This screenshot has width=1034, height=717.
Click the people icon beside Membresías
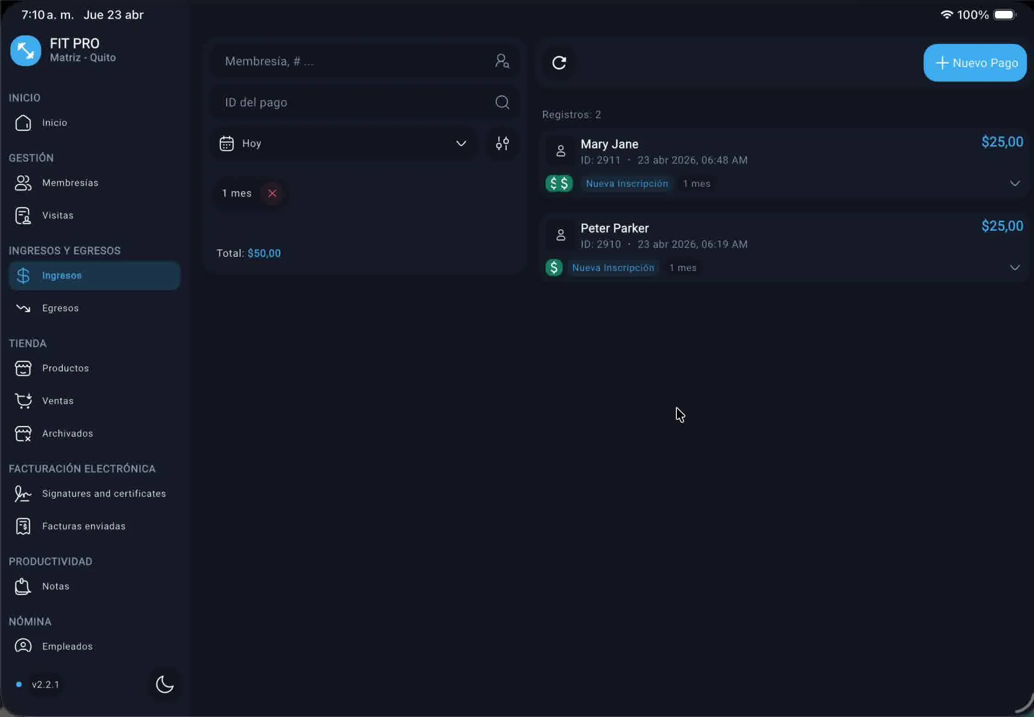point(23,183)
